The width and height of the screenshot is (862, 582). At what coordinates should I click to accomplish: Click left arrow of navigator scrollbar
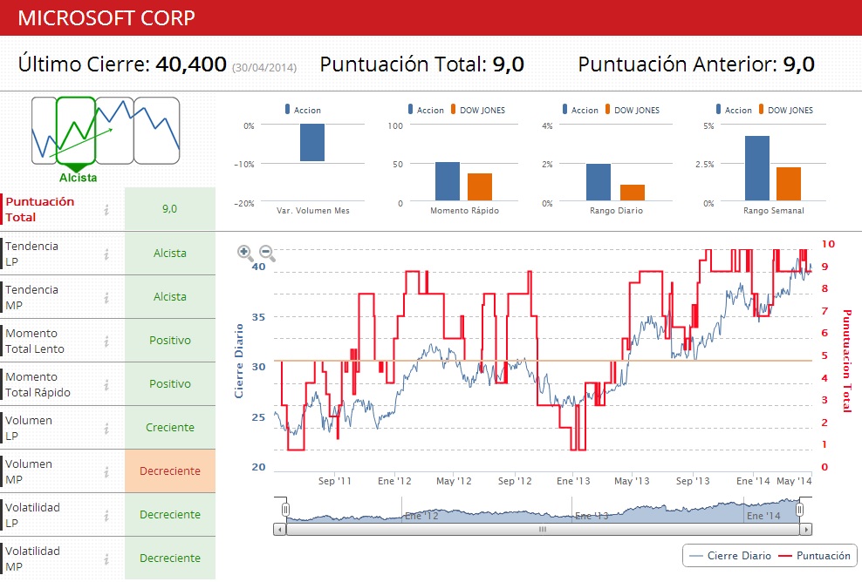[279, 529]
